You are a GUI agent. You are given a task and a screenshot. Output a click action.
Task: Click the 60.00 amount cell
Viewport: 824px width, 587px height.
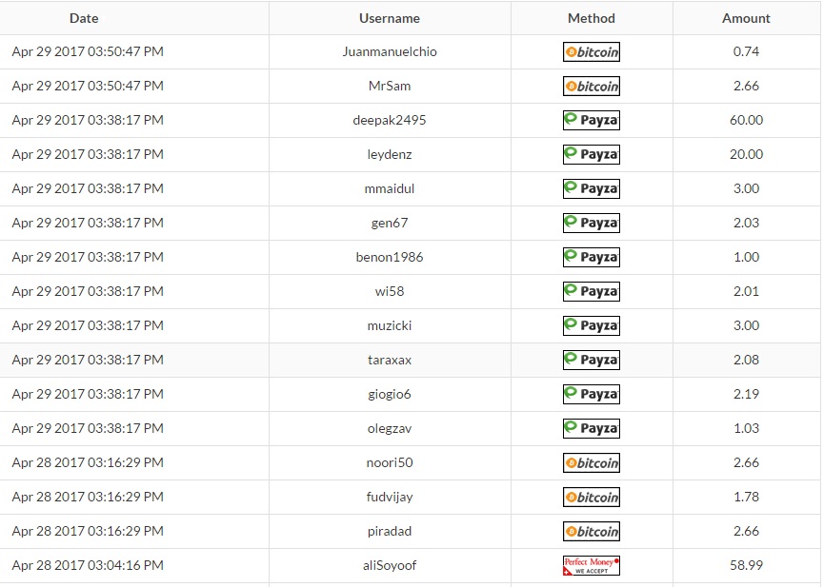[x=746, y=121]
